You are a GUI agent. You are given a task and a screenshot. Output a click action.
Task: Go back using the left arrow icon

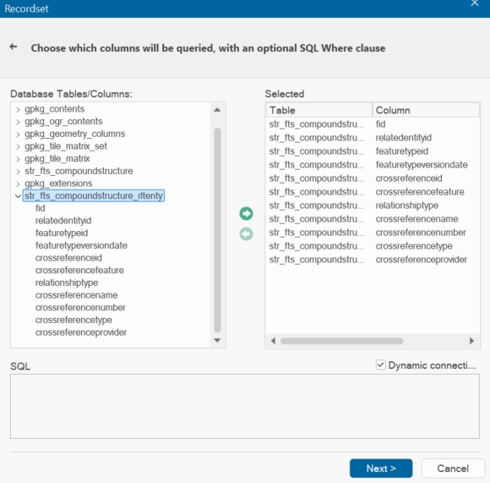coord(14,47)
